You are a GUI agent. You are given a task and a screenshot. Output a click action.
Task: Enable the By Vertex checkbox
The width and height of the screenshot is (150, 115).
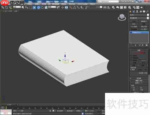(131, 56)
